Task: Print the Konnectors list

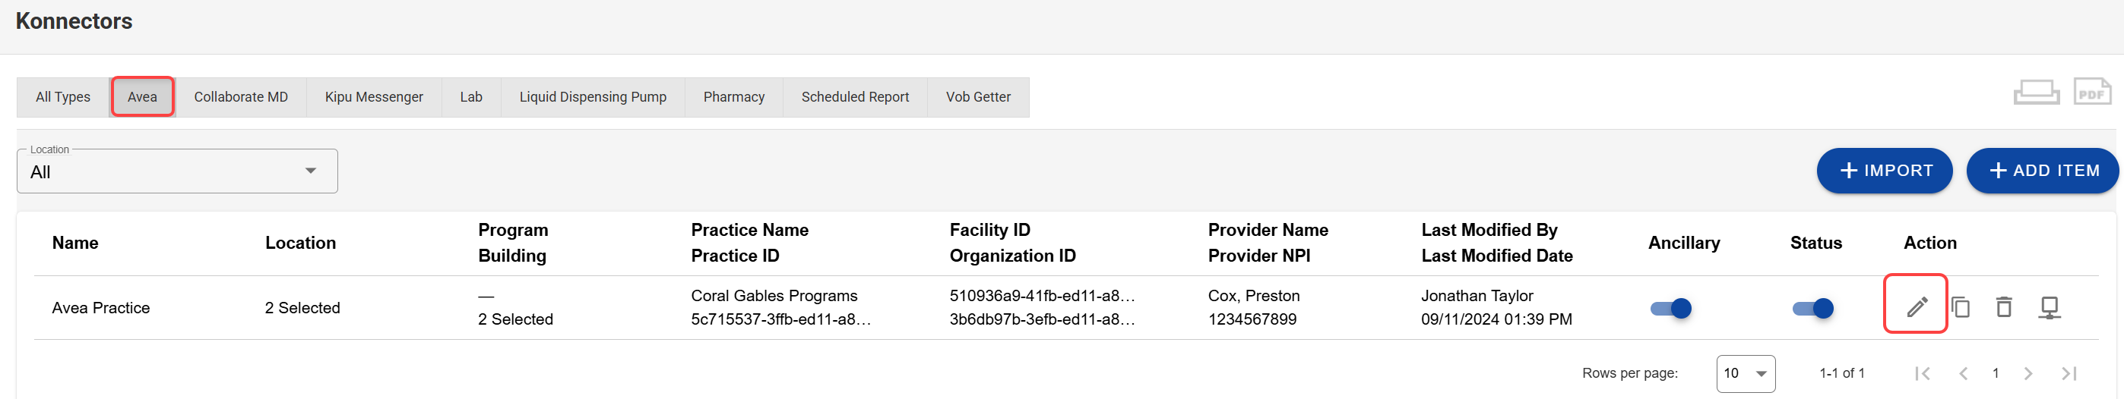Action: pos(2036,91)
